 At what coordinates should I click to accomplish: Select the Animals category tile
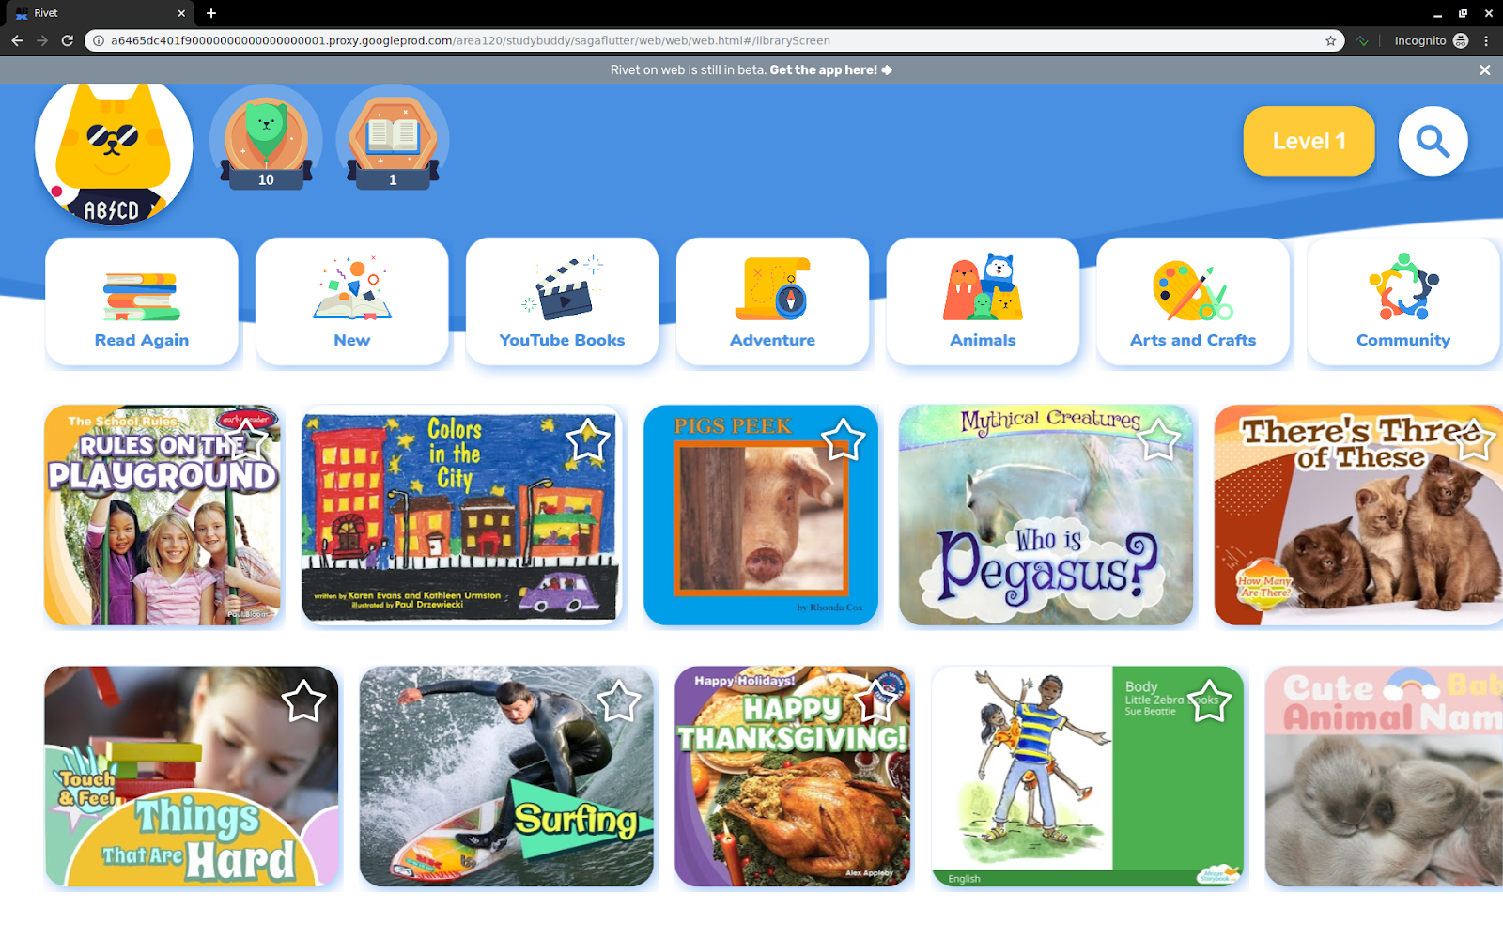tap(983, 301)
